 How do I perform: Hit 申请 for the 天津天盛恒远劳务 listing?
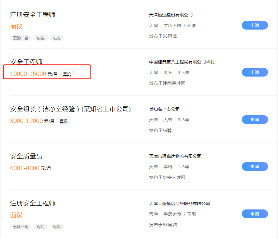pos(255,214)
